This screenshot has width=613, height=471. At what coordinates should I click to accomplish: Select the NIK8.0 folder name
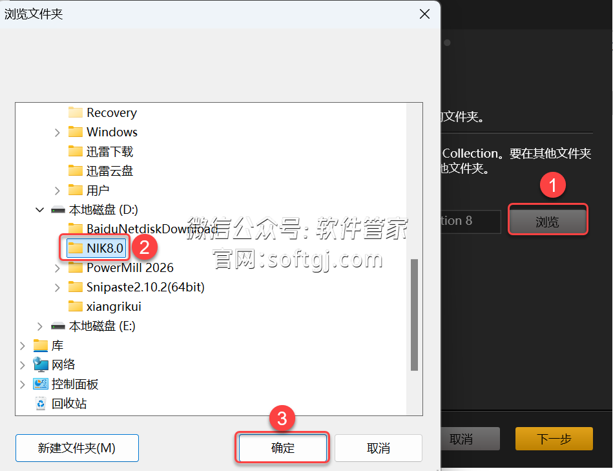[105, 248]
